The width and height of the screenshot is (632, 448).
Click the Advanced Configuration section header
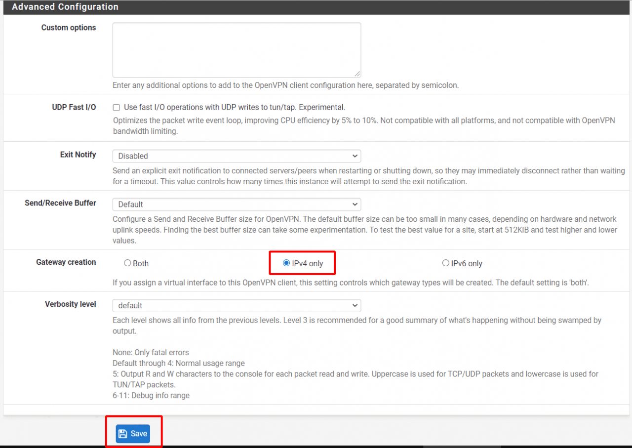65,7
